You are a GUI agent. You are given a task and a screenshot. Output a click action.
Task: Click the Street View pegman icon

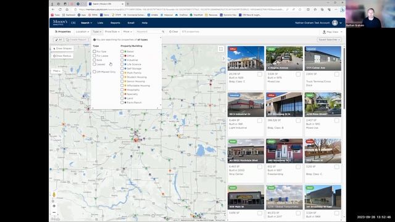point(54,195)
